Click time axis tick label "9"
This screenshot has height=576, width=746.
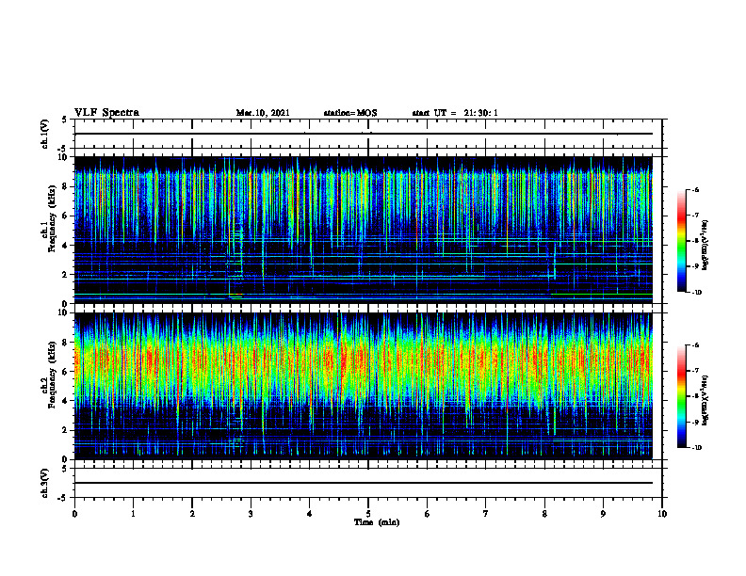coord(603,514)
